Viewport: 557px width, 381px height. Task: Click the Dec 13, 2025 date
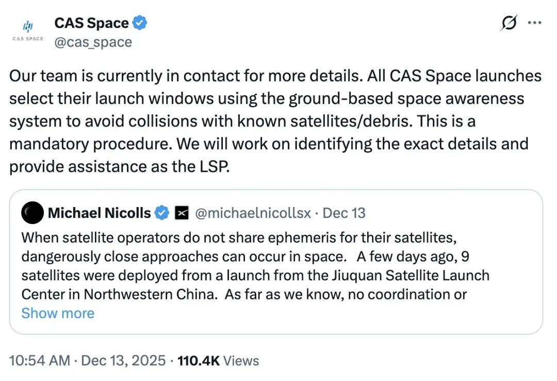123,361
